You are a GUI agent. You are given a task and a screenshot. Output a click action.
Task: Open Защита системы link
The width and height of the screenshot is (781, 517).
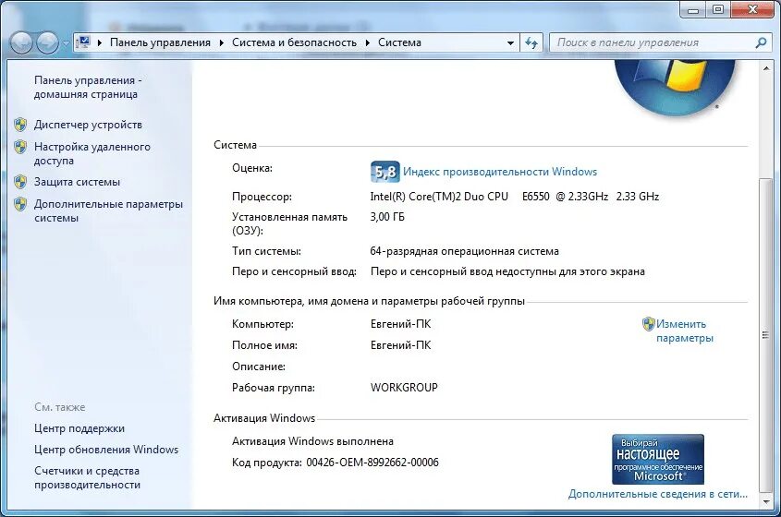[78, 182]
